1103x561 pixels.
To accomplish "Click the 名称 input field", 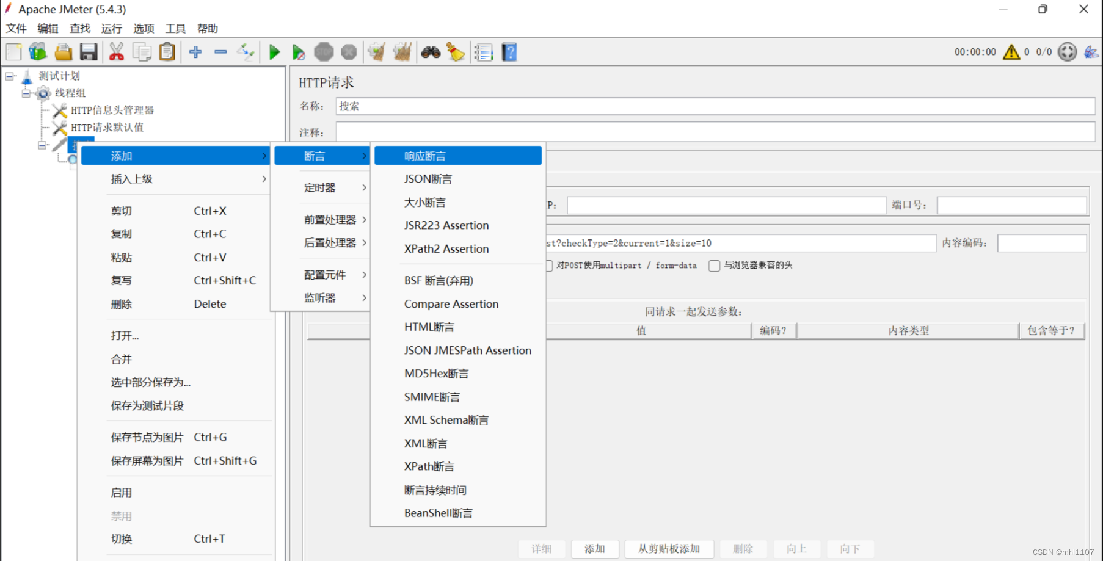I will (715, 106).
